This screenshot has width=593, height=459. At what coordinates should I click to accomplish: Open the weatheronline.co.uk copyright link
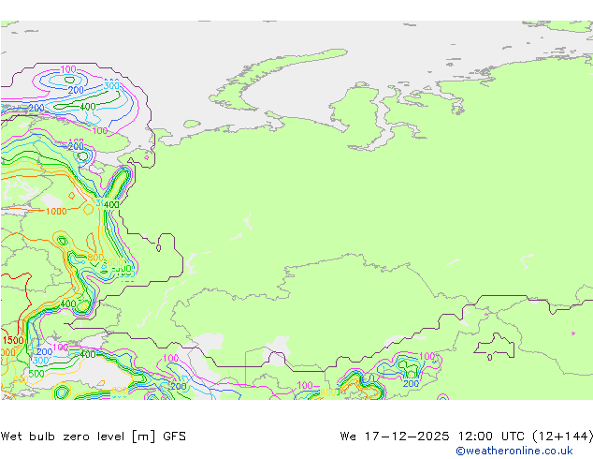coord(514,451)
